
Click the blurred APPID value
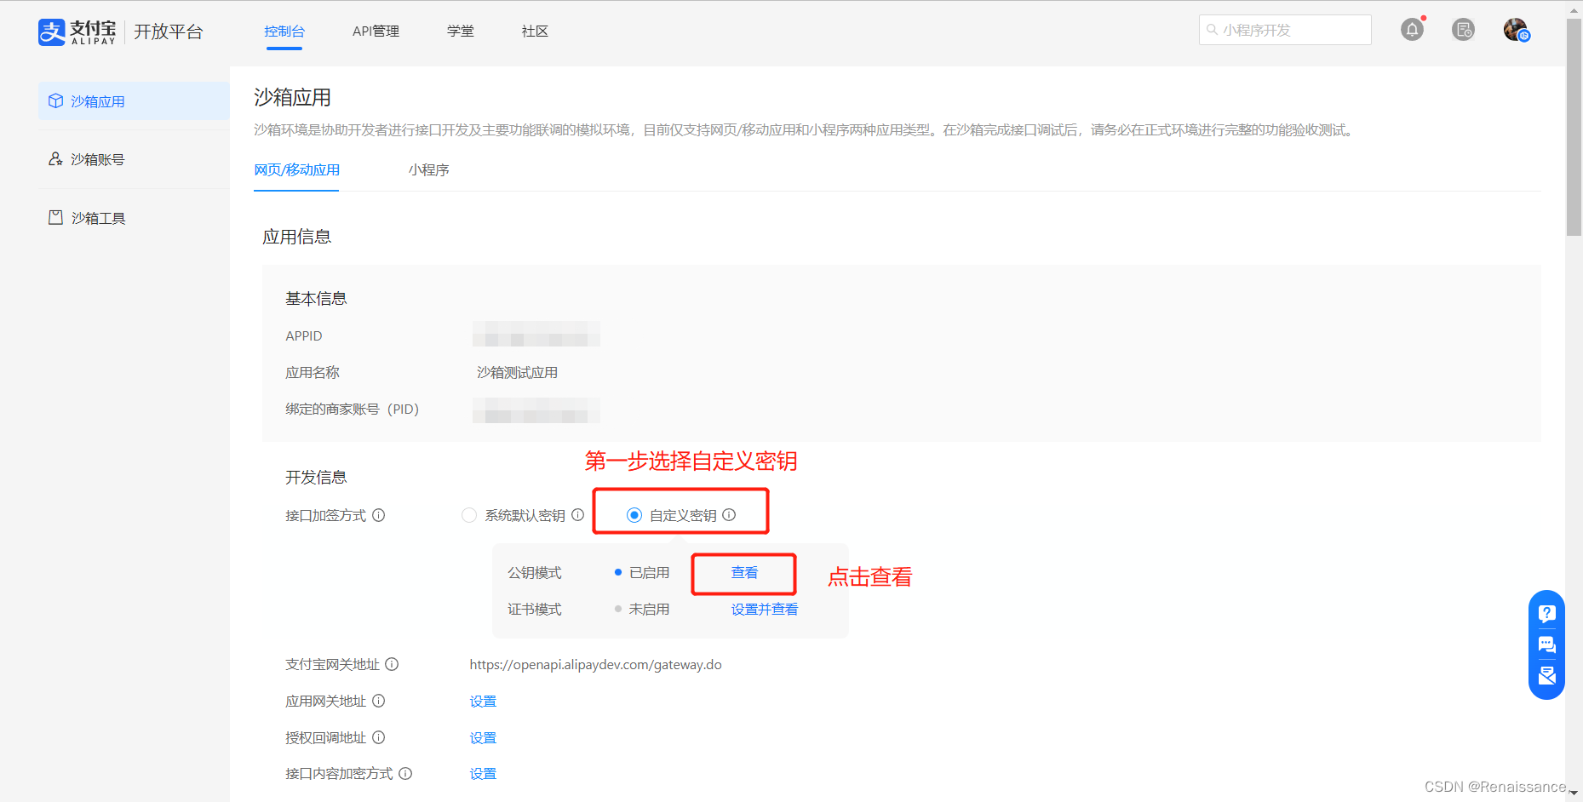[536, 334]
